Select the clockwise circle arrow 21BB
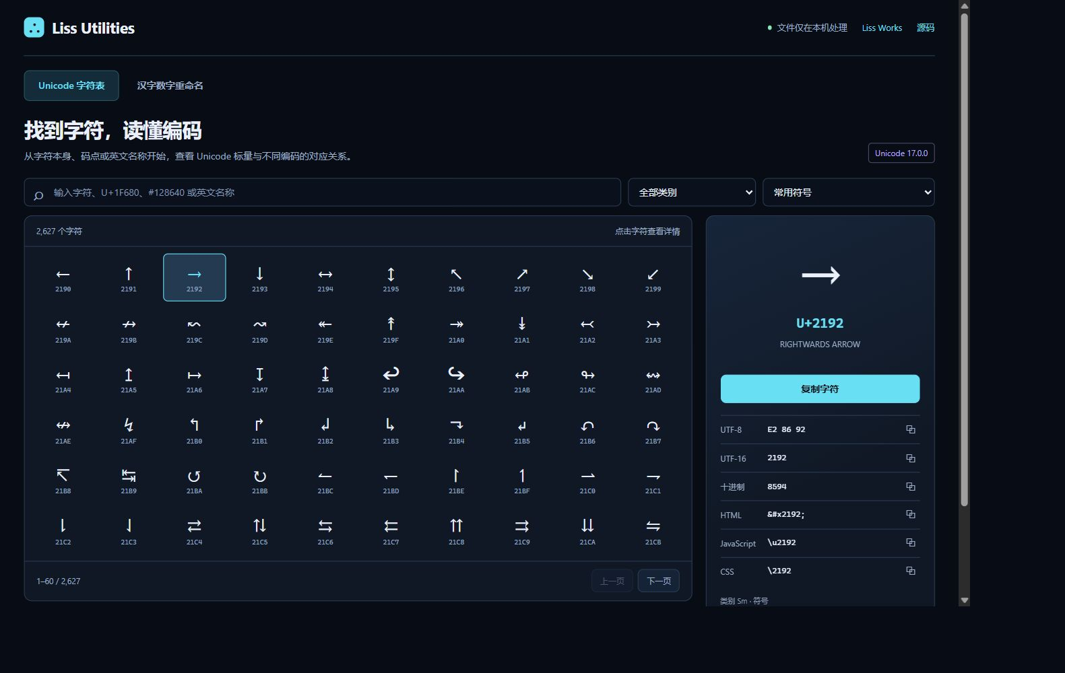The image size is (1065, 673). pyautogui.click(x=260, y=480)
